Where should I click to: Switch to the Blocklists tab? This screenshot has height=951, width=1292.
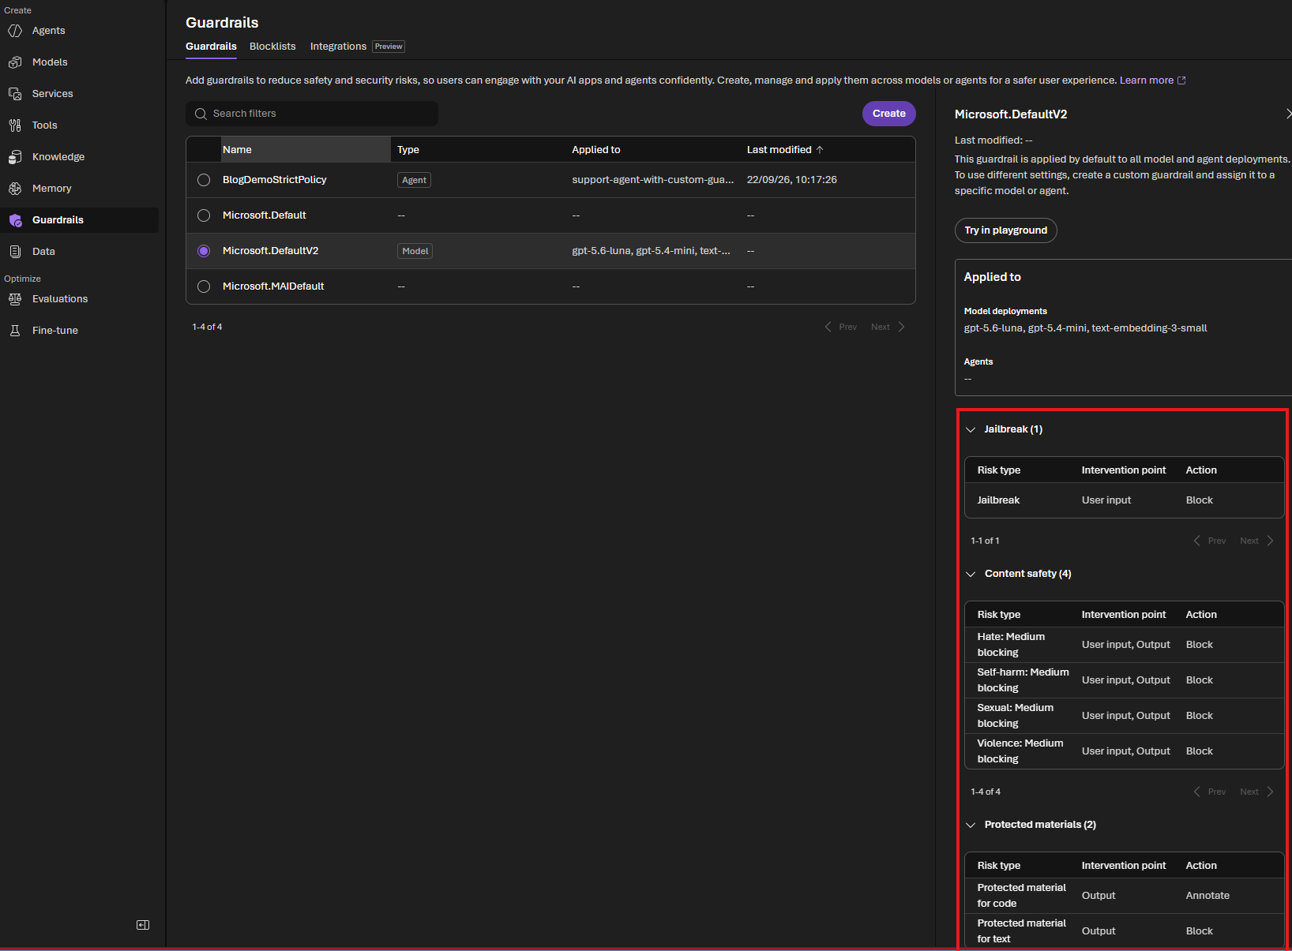point(272,47)
